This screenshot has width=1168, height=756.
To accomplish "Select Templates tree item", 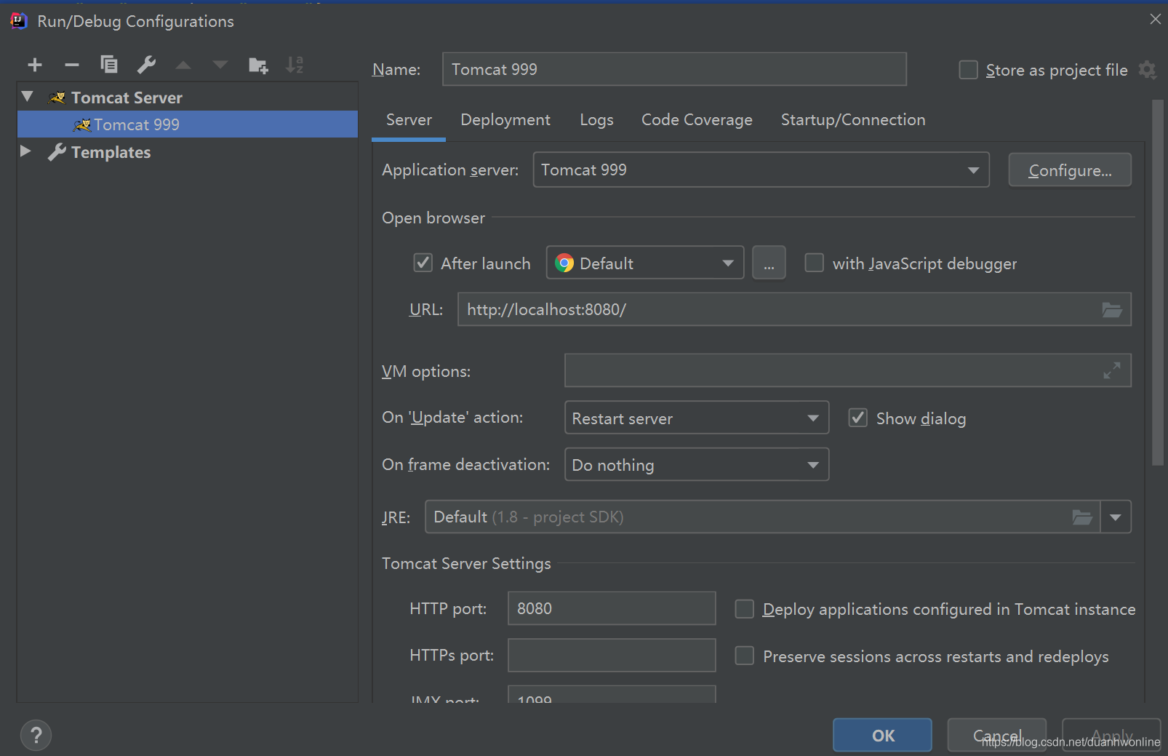I will coord(111,152).
